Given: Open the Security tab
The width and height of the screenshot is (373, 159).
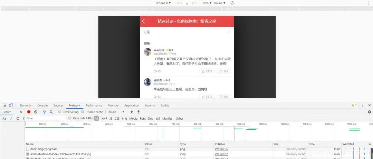Looking at the screenshot, I should (x=150, y=105).
